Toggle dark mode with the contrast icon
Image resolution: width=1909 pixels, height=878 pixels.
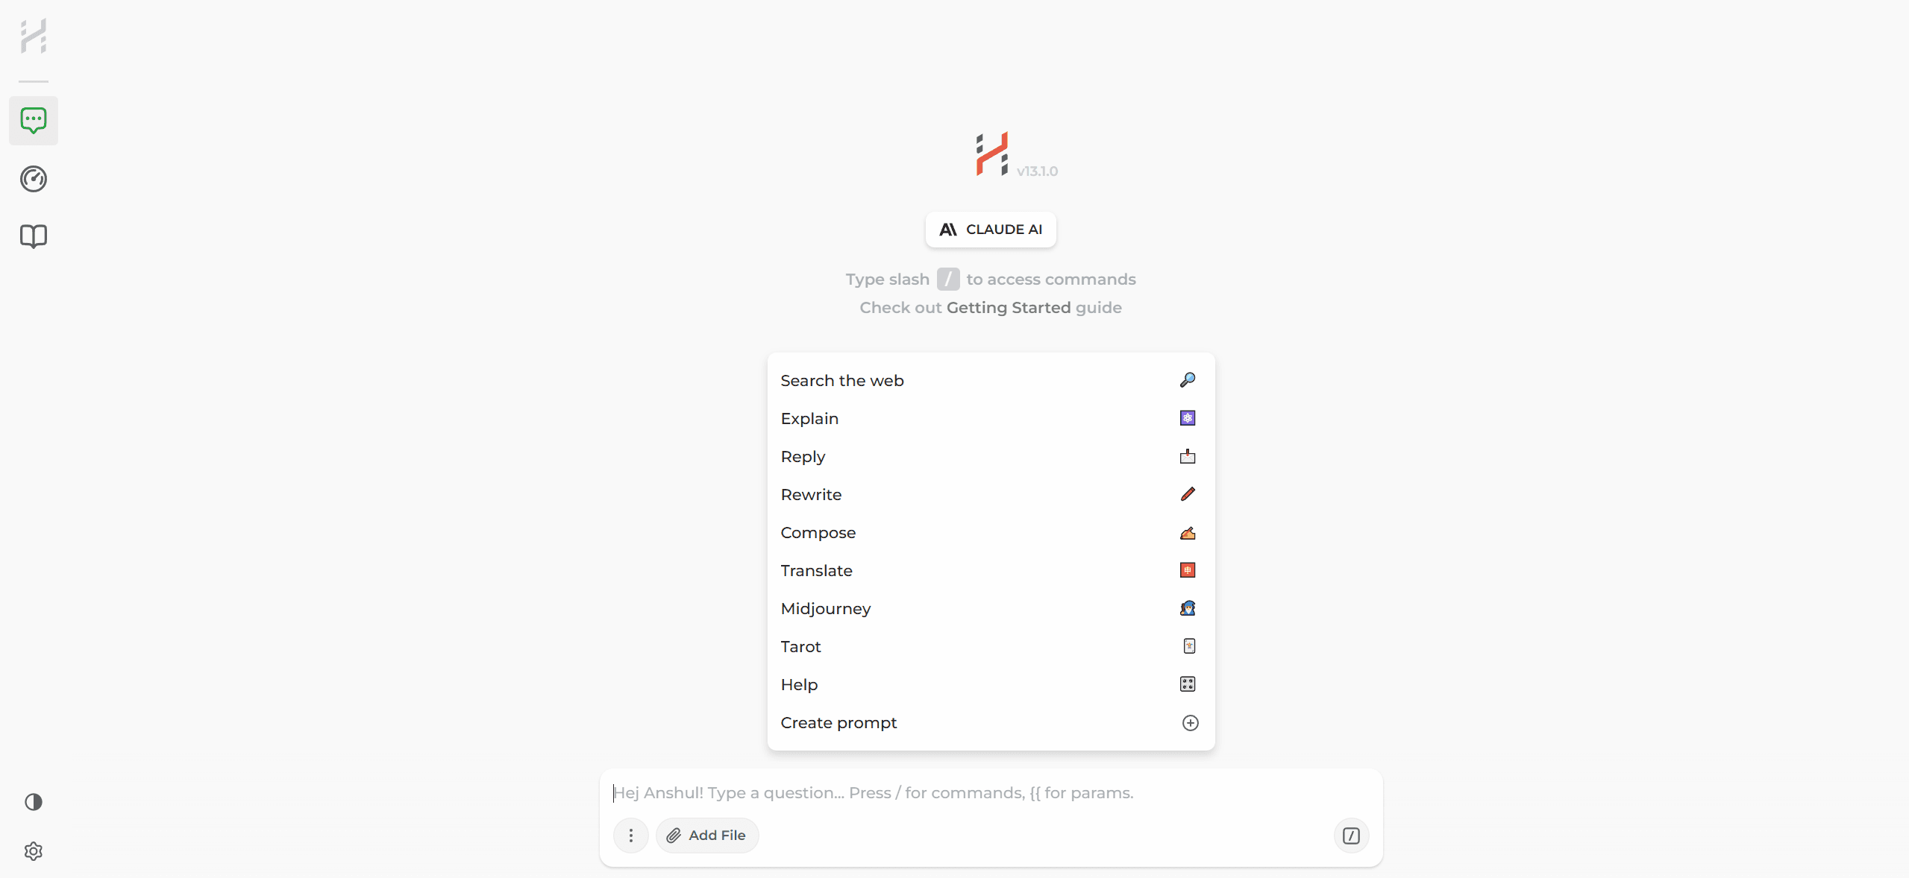(x=33, y=803)
